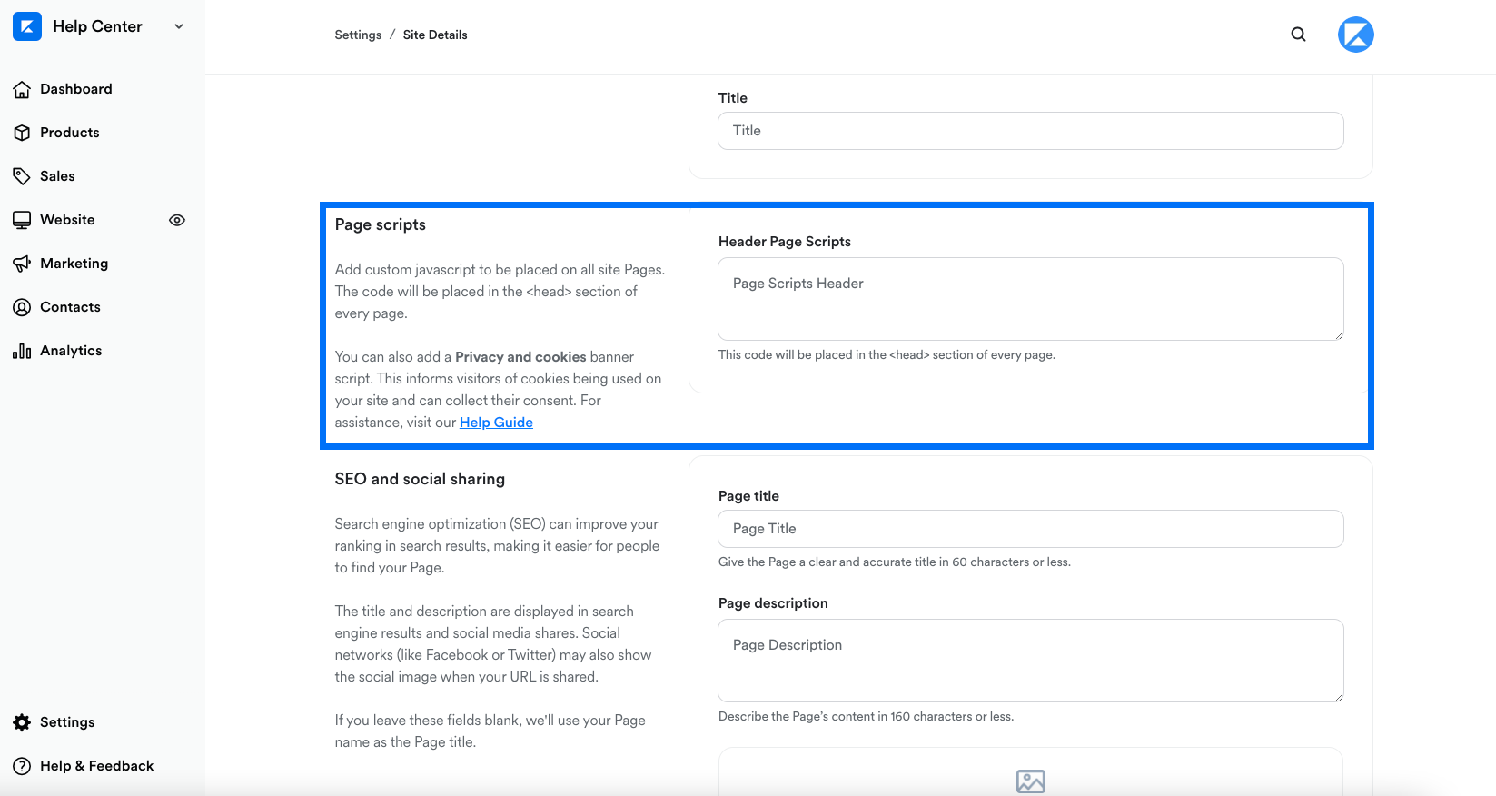Click the social image placeholder icon
Image resolution: width=1496 pixels, height=796 pixels.
pos(1031,781)
